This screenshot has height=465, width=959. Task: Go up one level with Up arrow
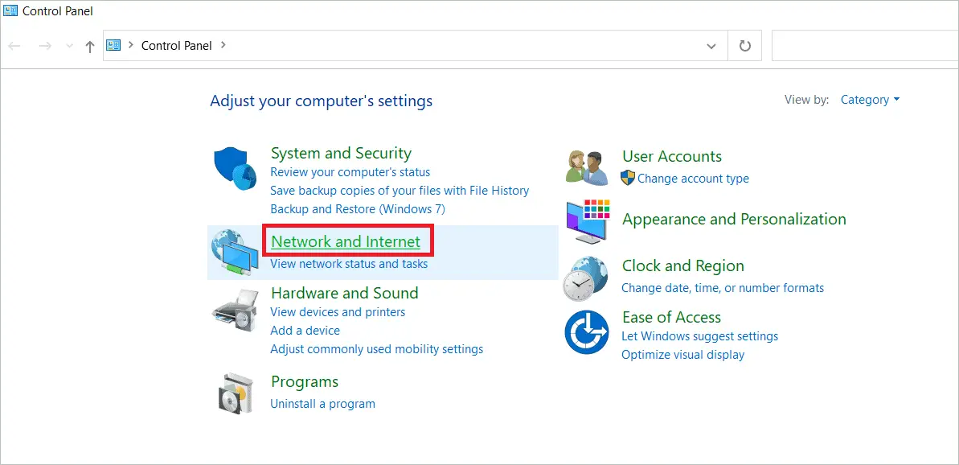click(90, 47)
